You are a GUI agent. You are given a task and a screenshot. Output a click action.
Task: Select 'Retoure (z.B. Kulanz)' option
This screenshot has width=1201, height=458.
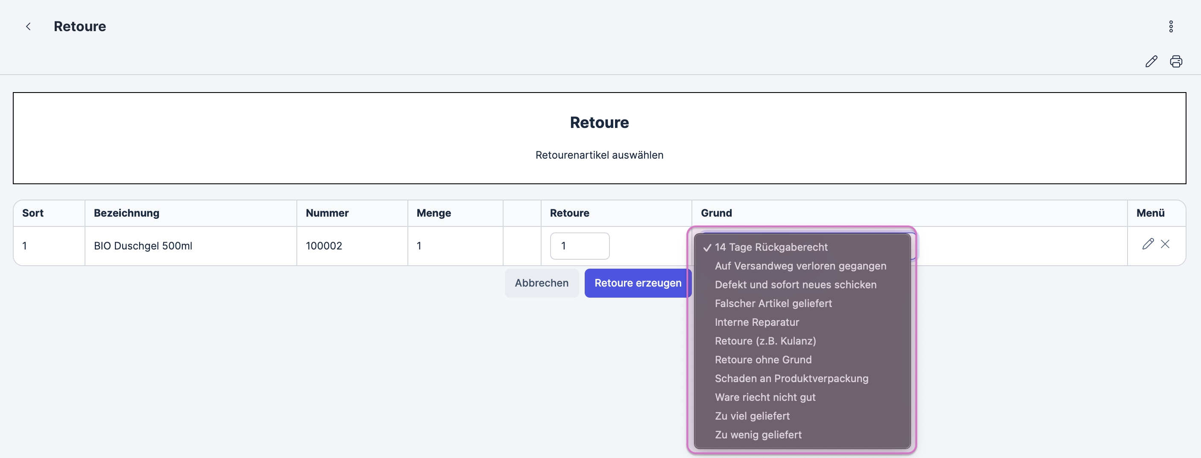pos(765,341)
